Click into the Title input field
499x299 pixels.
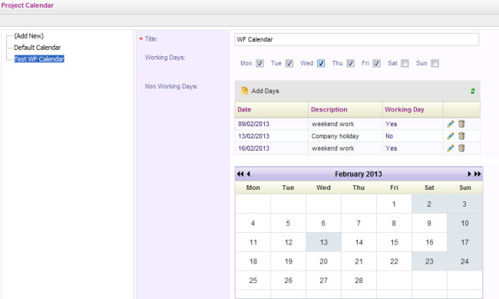(356, 39)
